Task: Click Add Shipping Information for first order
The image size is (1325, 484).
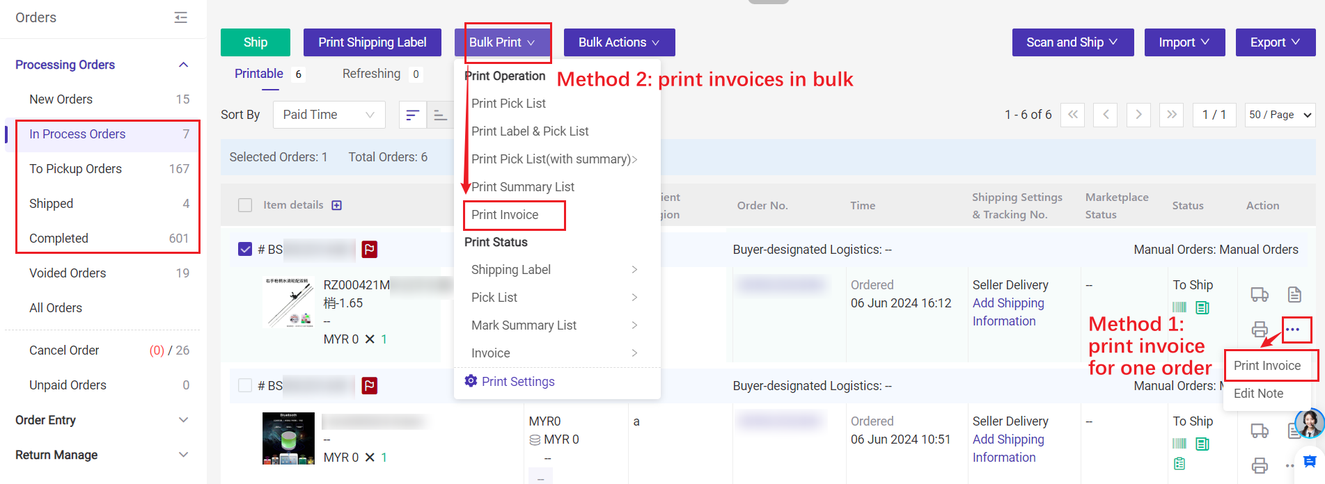Action: 1008,312
